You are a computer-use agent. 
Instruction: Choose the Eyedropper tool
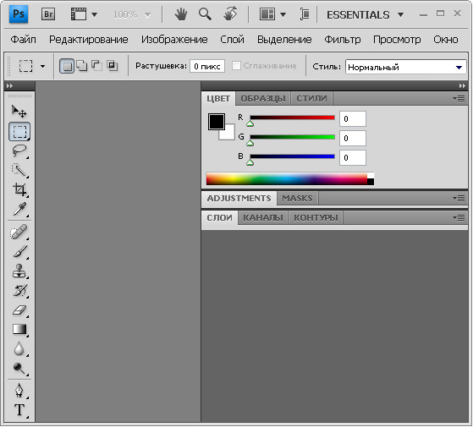click(19, 209)
